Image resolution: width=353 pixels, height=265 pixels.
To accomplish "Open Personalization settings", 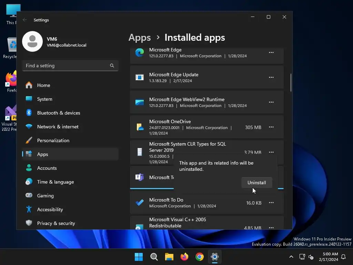I will pos(70,140).
